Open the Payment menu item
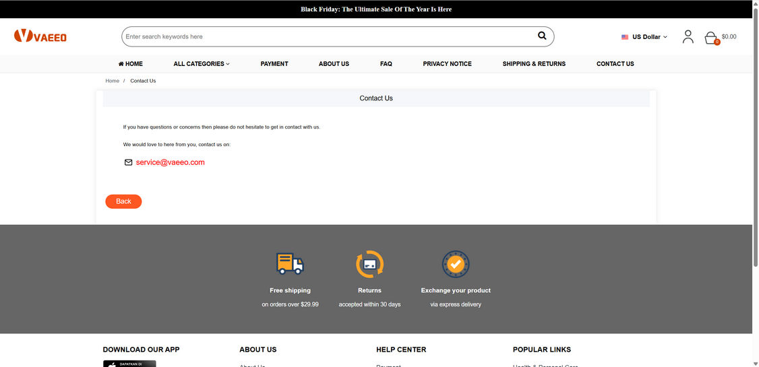This screenshot has height=367, width=759. (x=274, y=64)
